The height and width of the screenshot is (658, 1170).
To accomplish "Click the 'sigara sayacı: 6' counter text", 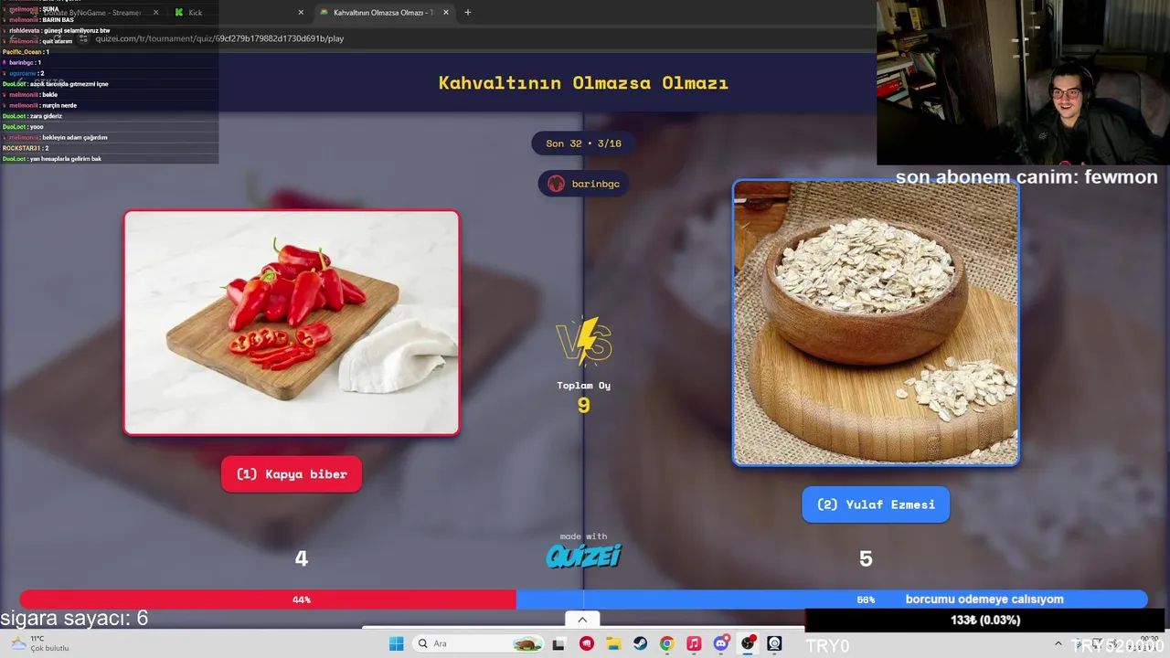I will 74,619.
